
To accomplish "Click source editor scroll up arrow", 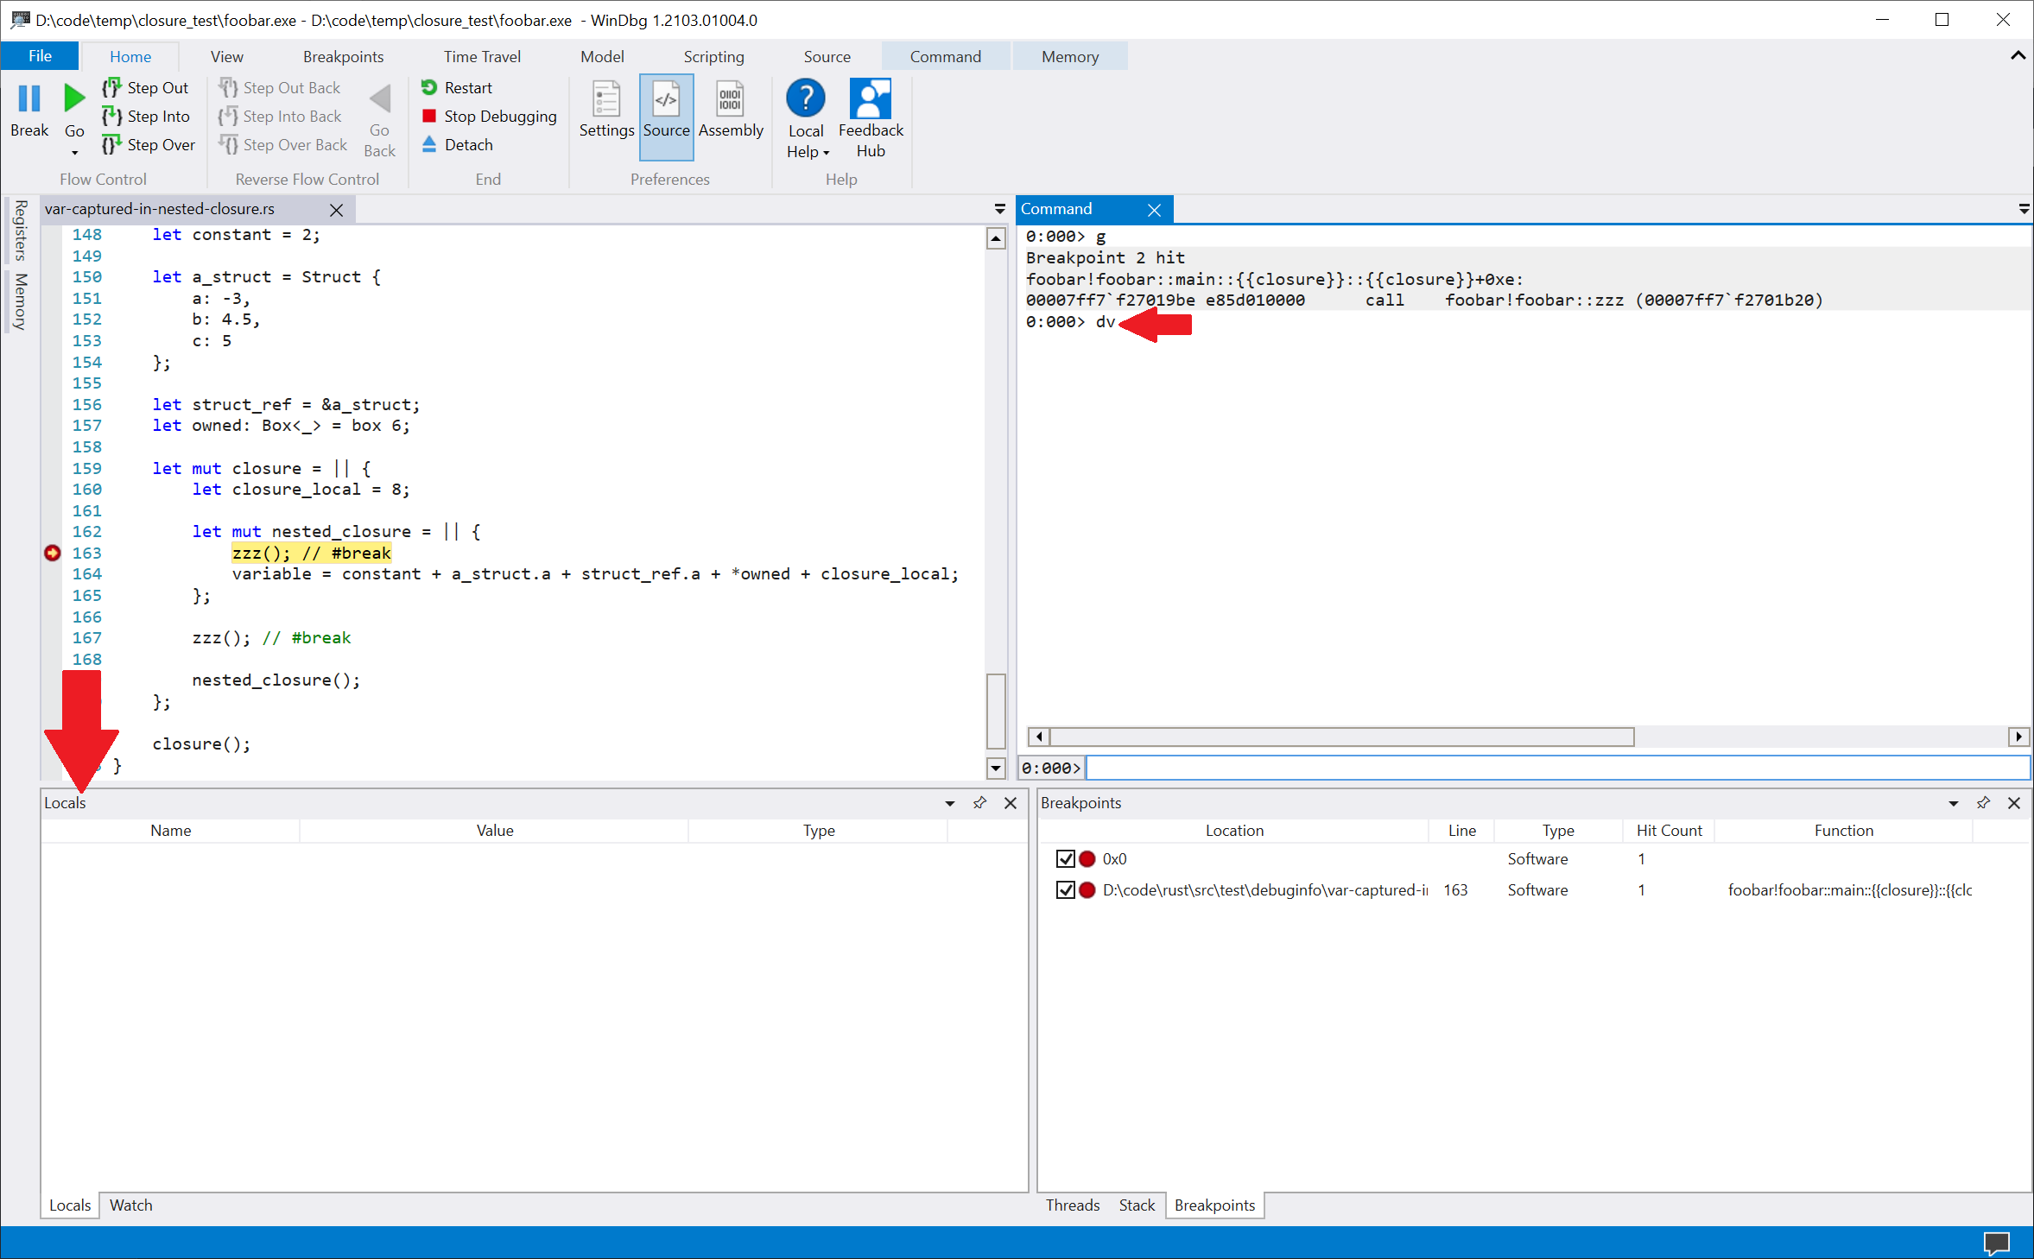I will pyautogui.click(x=996, y=239).
